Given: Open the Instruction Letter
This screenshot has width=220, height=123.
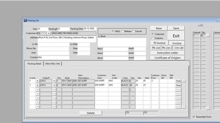Looking at the screenshot, I should pos(167,53).
